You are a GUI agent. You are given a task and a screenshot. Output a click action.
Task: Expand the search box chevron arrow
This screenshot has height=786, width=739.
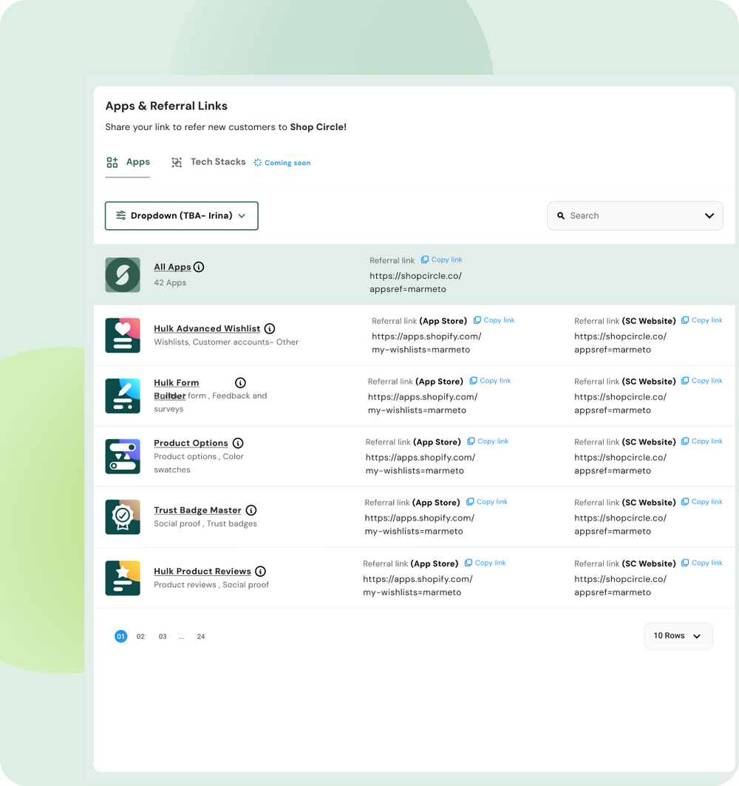click(x=709, y=216)
